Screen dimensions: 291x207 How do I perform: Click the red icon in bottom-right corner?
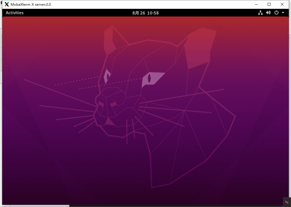pos(287,202)
